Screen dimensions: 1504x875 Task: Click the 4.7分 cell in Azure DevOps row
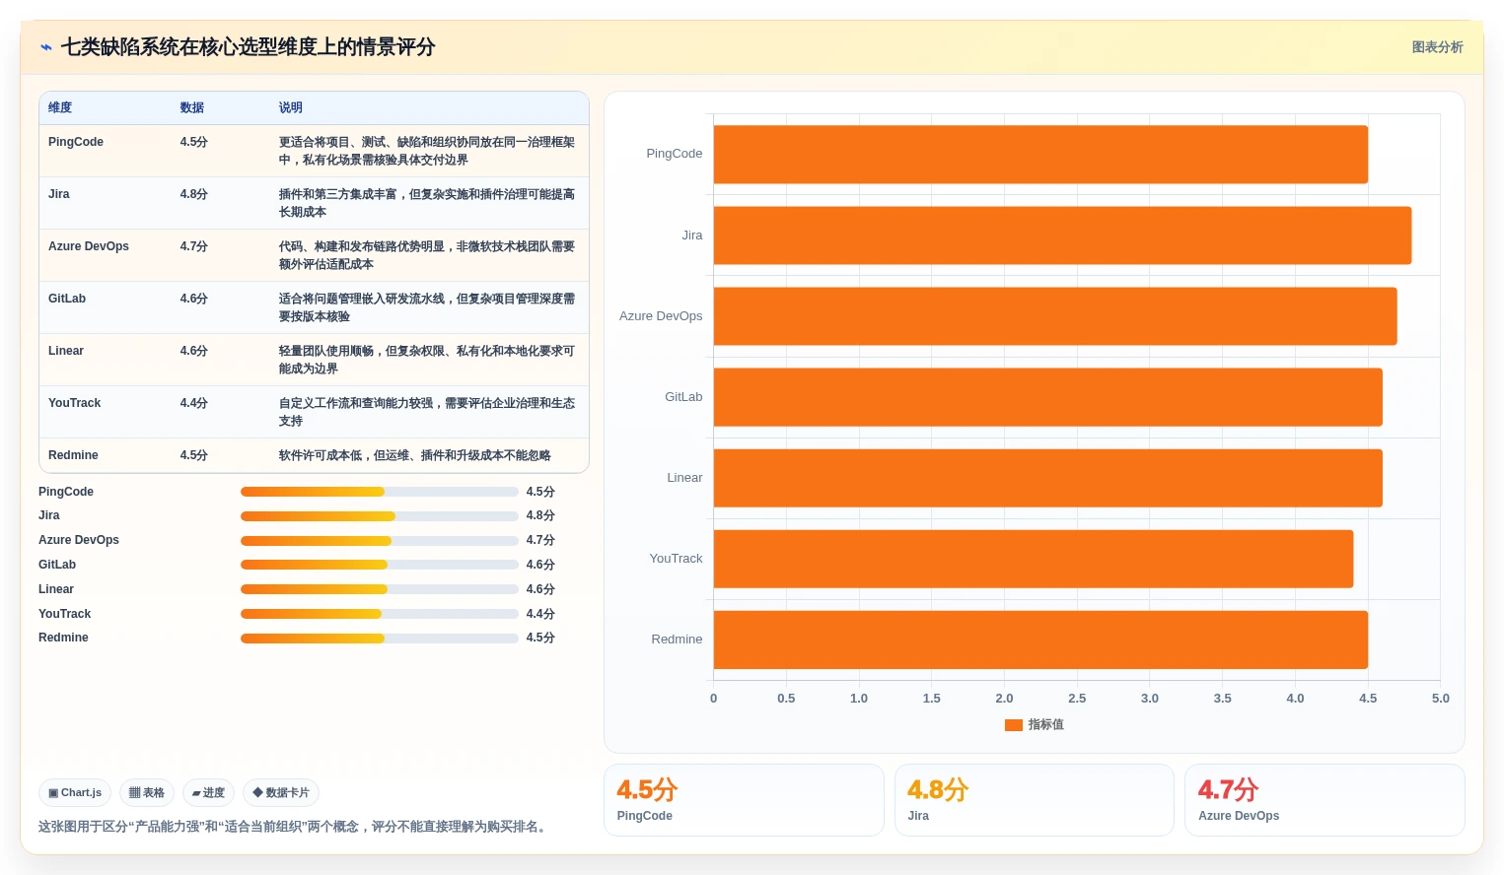coord(194,246)
